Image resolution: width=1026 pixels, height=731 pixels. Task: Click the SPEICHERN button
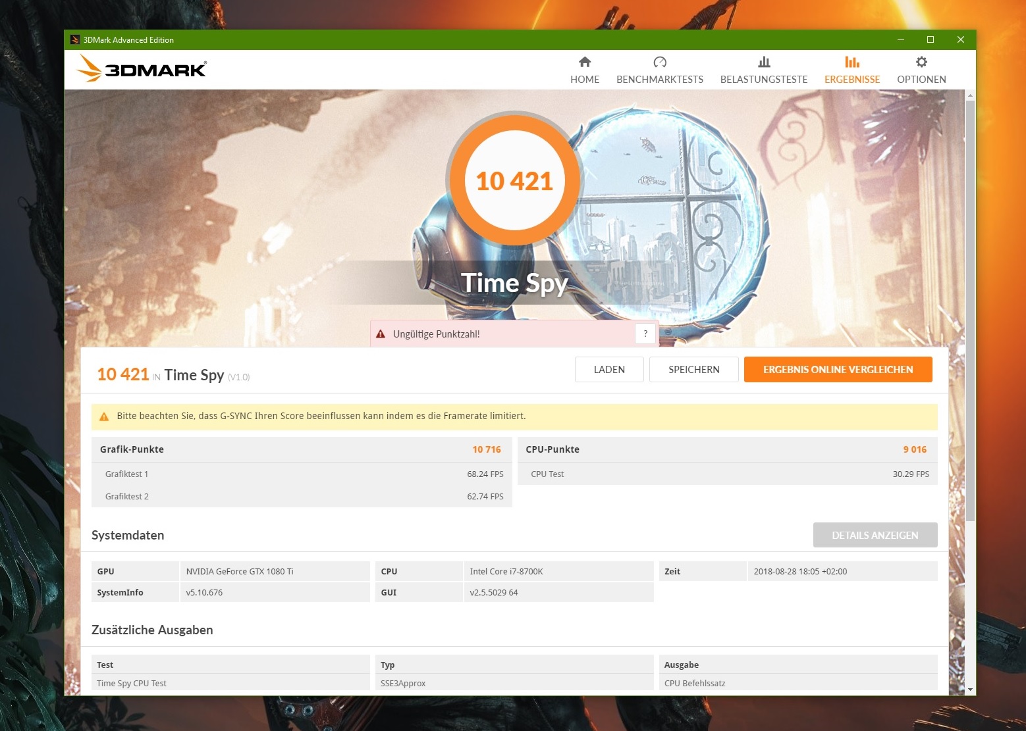coord(694,369)
